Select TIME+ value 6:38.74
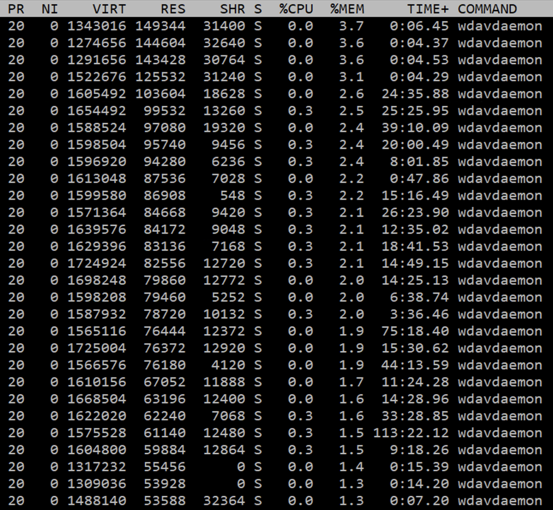 coord(419,297)
